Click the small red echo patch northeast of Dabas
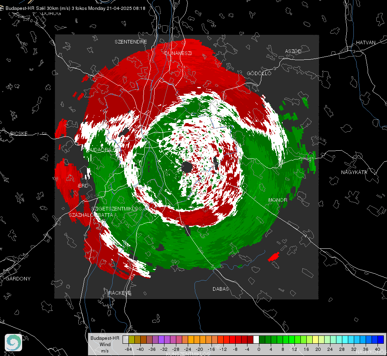The height and width of the screenshot is (356, 387). (274, 257)
